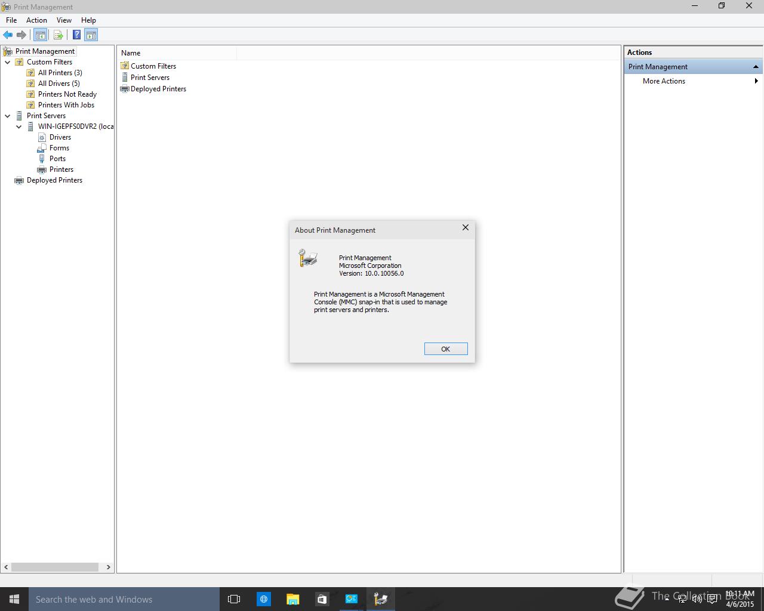
Task: Click the tree pane scroll left arrow
Action: [7, 567]
